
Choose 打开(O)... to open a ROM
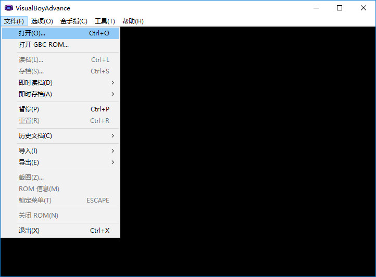pos(60,33)
